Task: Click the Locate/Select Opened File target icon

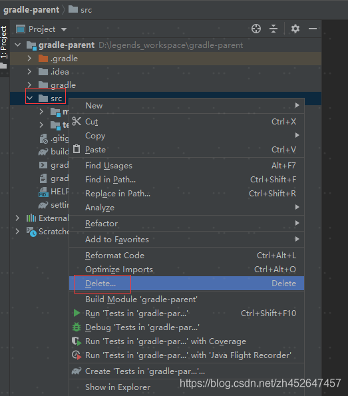Action: point(256,29)
